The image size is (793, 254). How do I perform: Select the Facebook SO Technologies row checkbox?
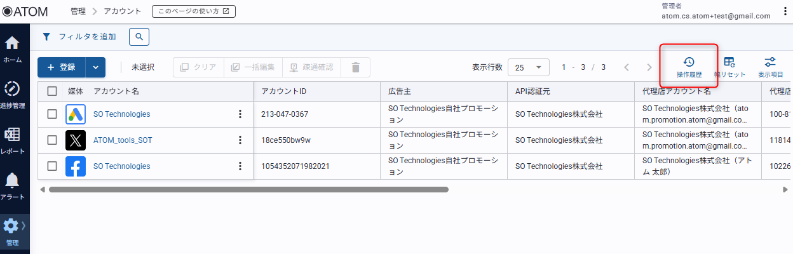(52, 166)
